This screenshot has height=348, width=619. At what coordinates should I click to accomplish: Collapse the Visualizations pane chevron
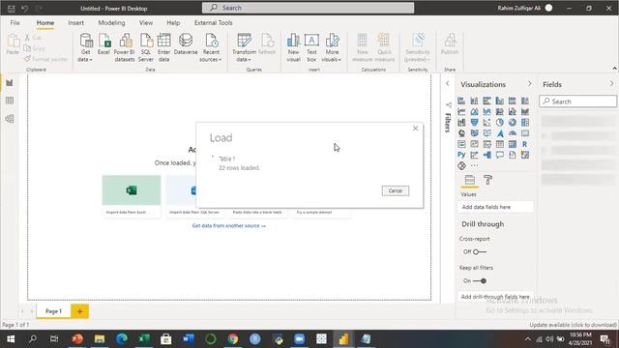click(x=530, y=84)
